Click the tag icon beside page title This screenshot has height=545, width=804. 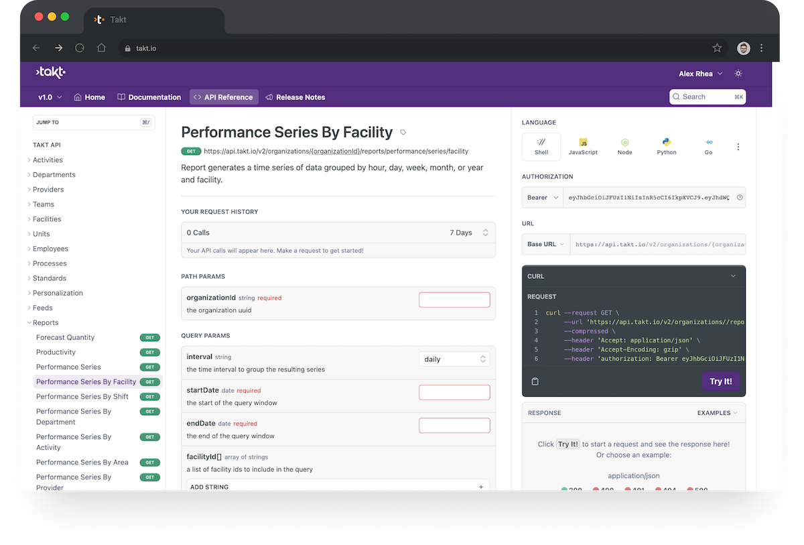coord(403,133)
